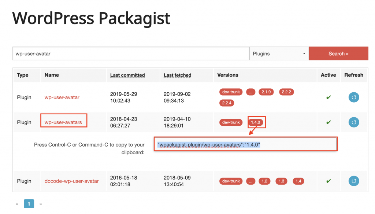Select version 2.1.9 badge
Image resolution: width=375 pixels, height=214 pixels.
click(x=266, y=92)
